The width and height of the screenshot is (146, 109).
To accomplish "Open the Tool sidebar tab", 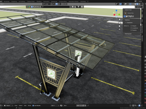I will tap(142, 16).
